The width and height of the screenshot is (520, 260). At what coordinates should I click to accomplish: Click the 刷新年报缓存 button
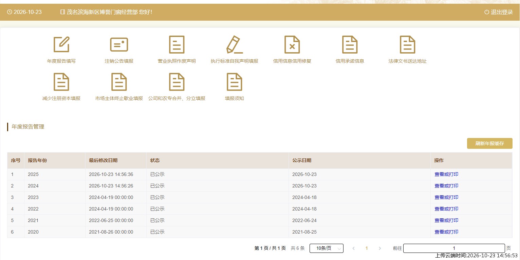tap(489, 143)
